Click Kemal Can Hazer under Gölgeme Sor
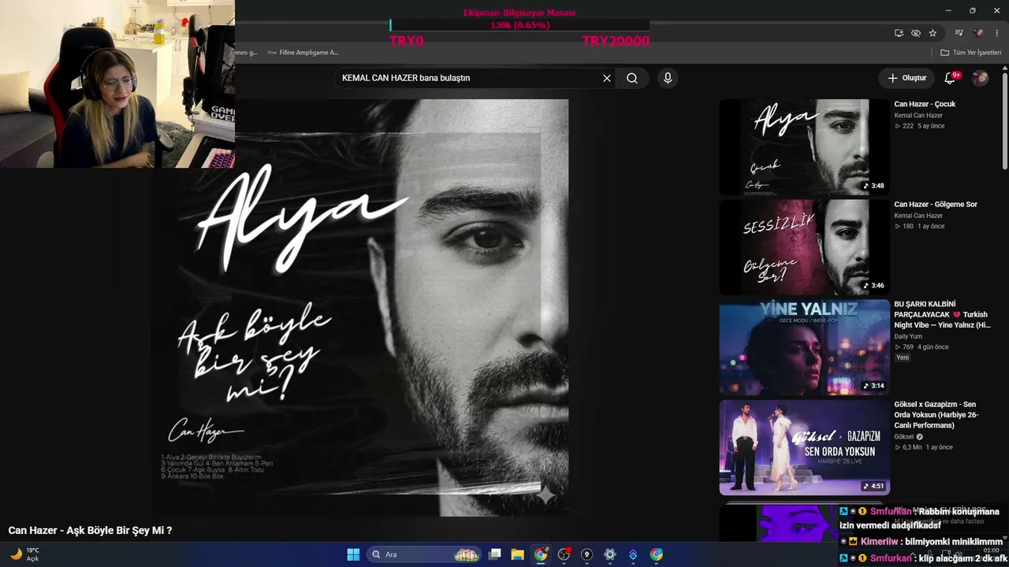Image resolution: width=1009 pixels, height=567 pixels. [x=918, y=216]
